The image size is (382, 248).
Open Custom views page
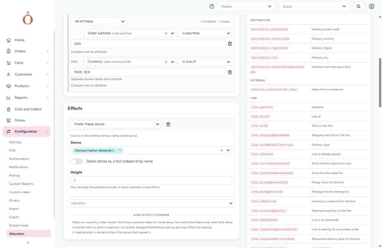(20, 192)
